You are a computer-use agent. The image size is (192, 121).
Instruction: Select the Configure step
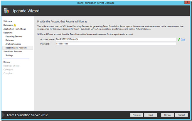tap(8, 70)
